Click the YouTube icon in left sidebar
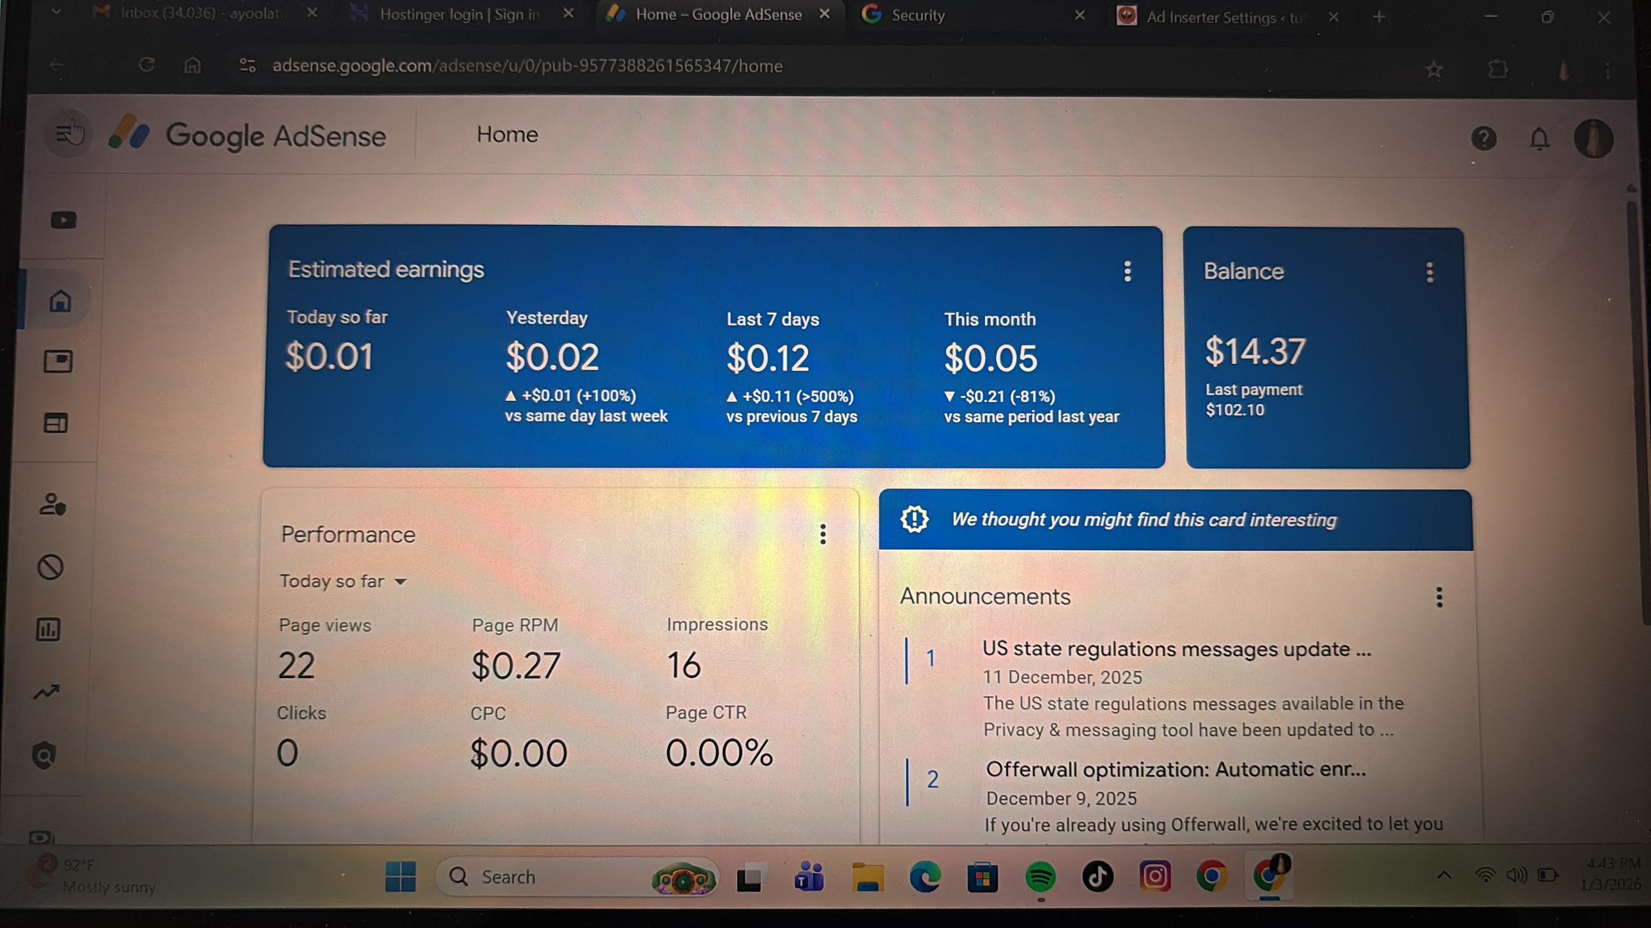Image resolution: width=1651 pixels, height=928 pixels. click(x=63, y=220)
